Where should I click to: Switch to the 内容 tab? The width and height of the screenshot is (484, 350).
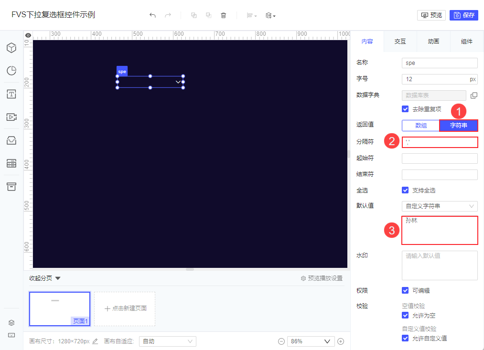(x=367, y=42)
